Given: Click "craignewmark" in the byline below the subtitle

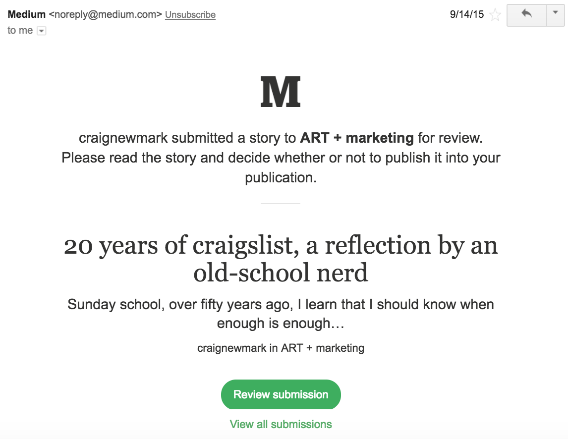Looking at the screenshot, I should (x=232, y=348).
